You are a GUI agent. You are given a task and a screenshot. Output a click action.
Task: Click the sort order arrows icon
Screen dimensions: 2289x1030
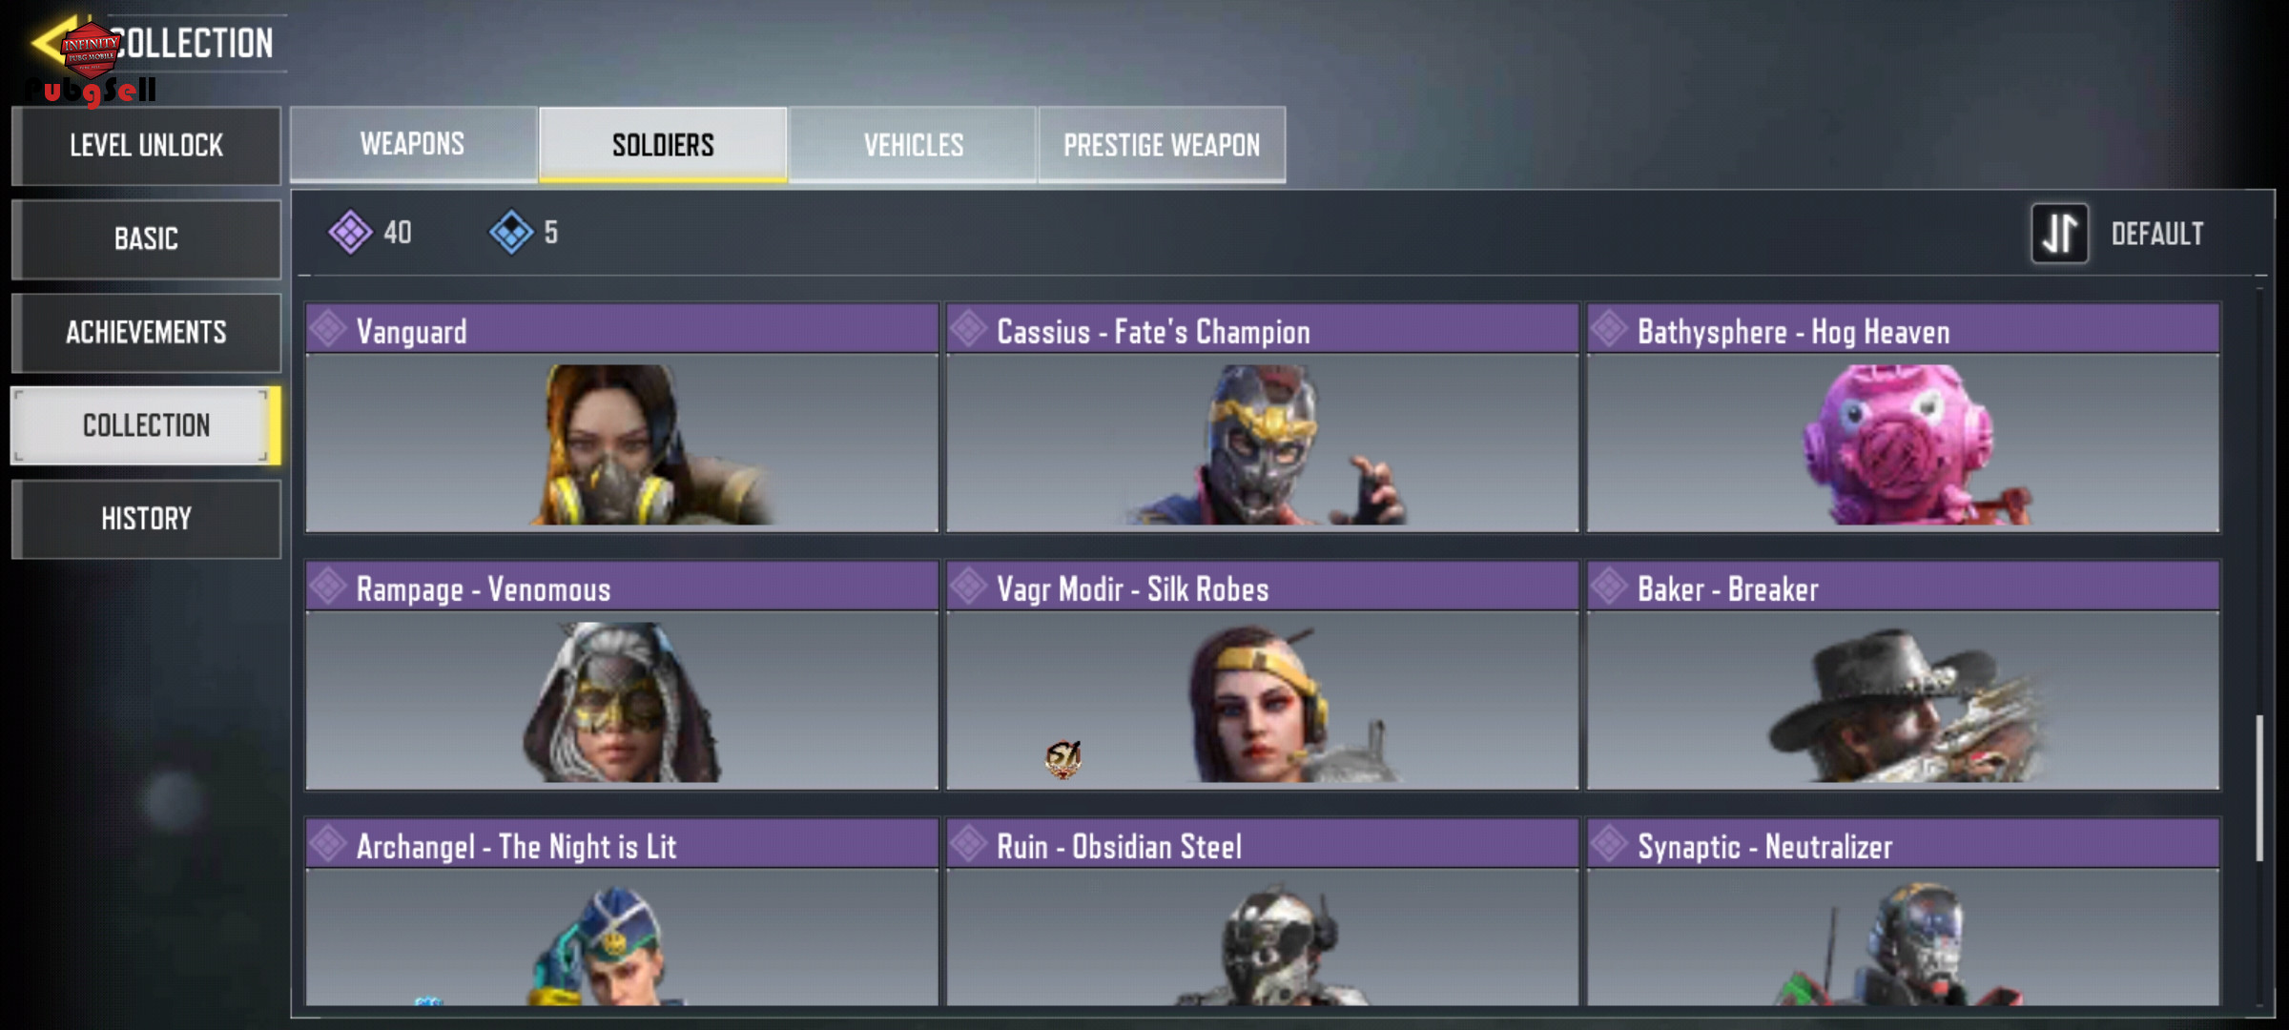(2059, 233)
